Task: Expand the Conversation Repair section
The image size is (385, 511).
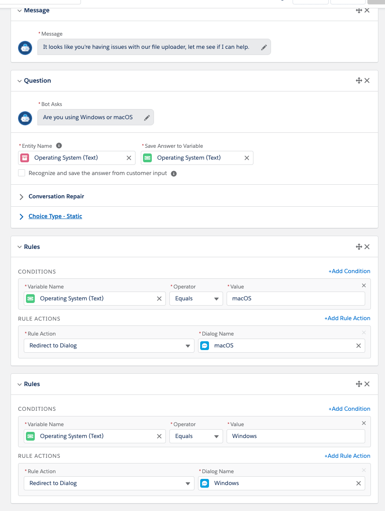Action: pos(21,197)
